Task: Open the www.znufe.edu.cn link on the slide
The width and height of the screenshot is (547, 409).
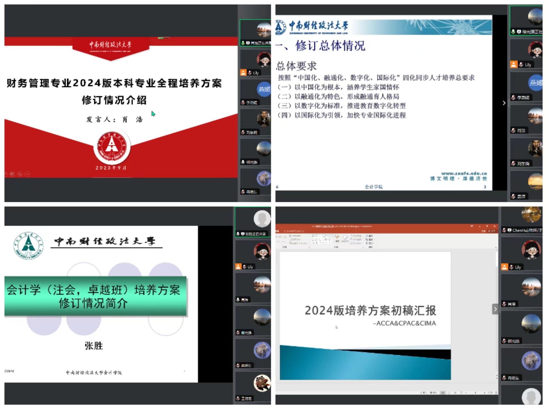Action: [464, 173]
